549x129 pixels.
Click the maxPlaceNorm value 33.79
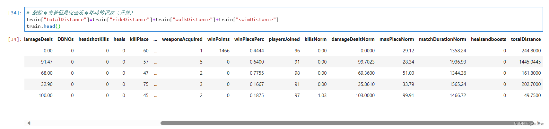tap(408, 84)
